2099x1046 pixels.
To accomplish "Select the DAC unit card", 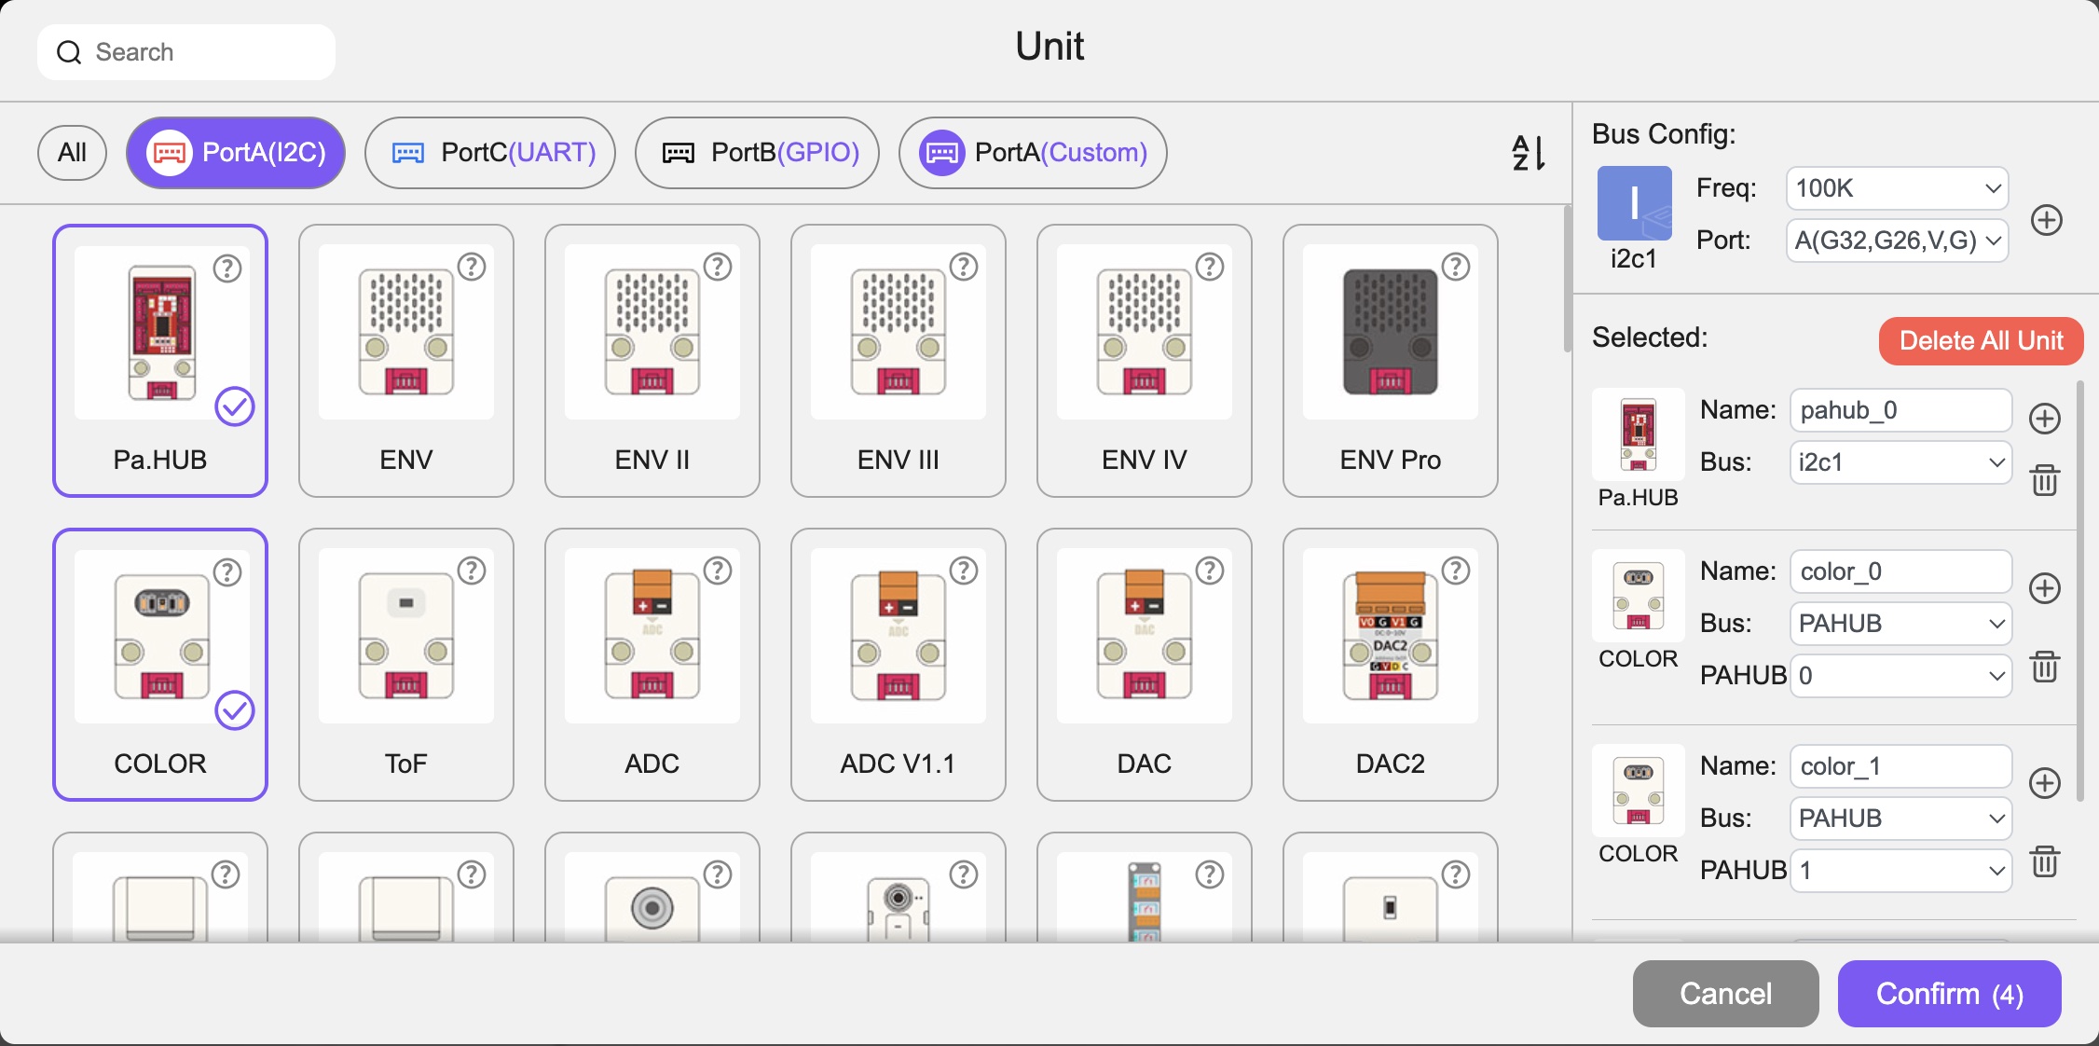I will (1145, 665).
